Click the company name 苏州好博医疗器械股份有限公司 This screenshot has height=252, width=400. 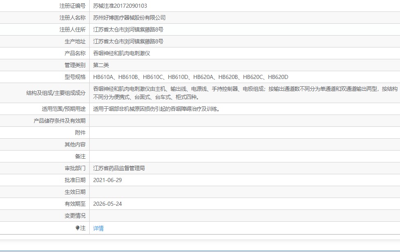[x=129, y=18]
